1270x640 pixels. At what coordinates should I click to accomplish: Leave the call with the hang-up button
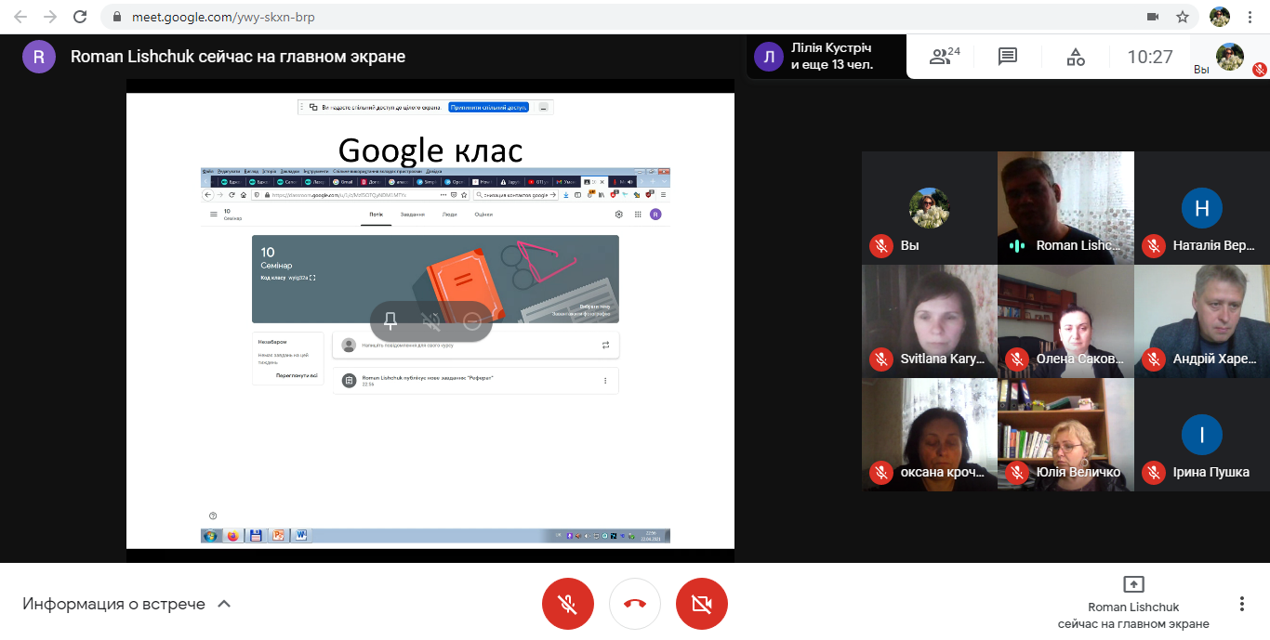tap(635, 604)
